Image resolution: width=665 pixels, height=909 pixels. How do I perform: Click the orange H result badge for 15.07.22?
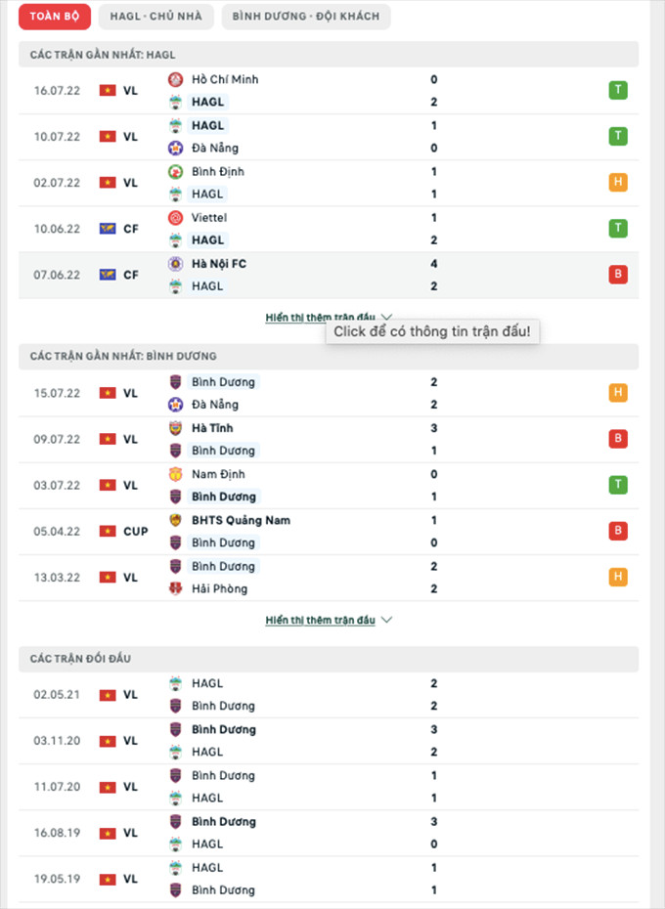[x=617, y=393]
